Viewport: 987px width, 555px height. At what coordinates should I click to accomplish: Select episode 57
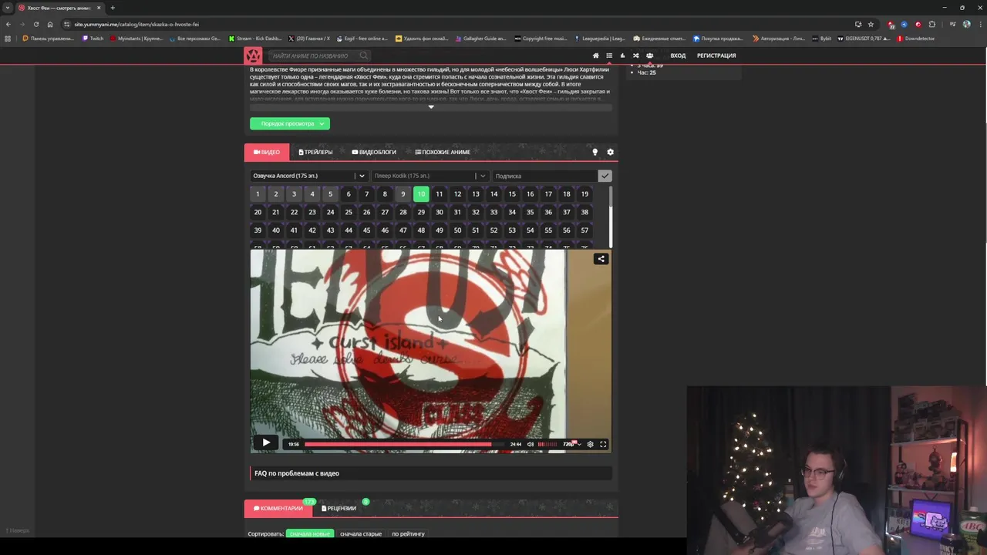click(584, 230)
